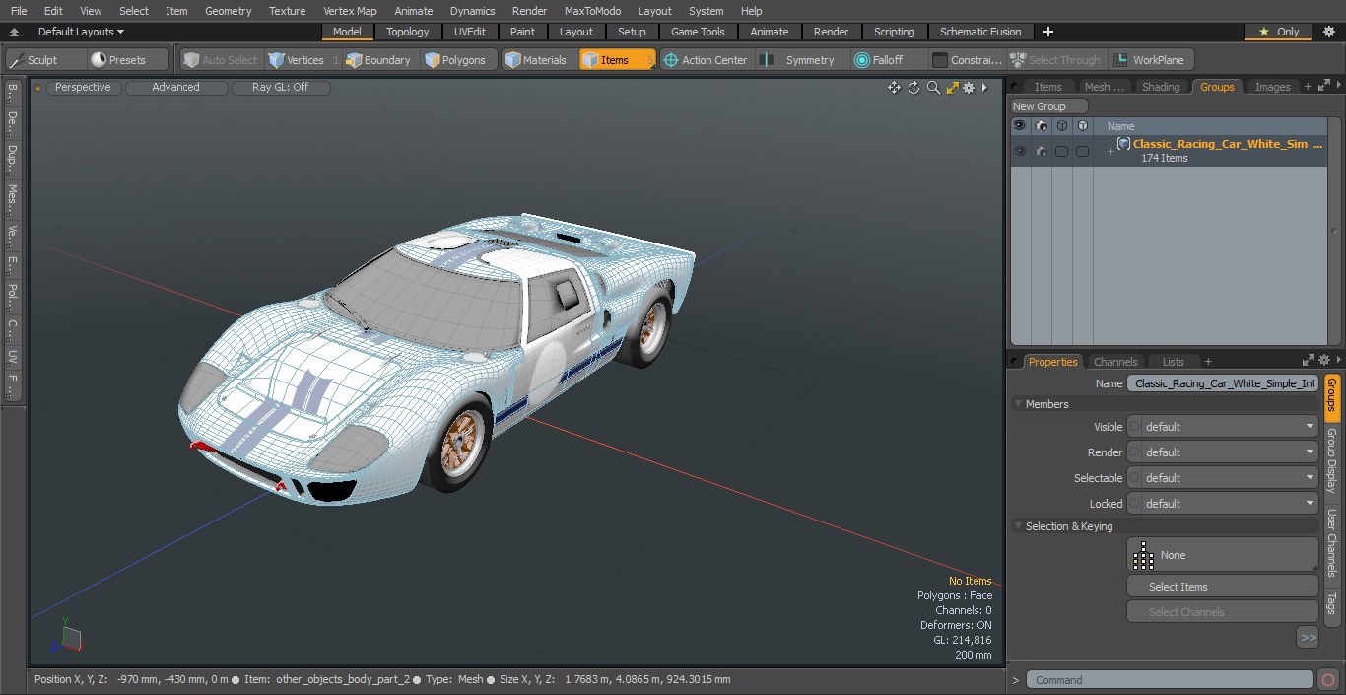Click the New Group button
This screenshot has height=695, width=1346.
pos(1048,106)
